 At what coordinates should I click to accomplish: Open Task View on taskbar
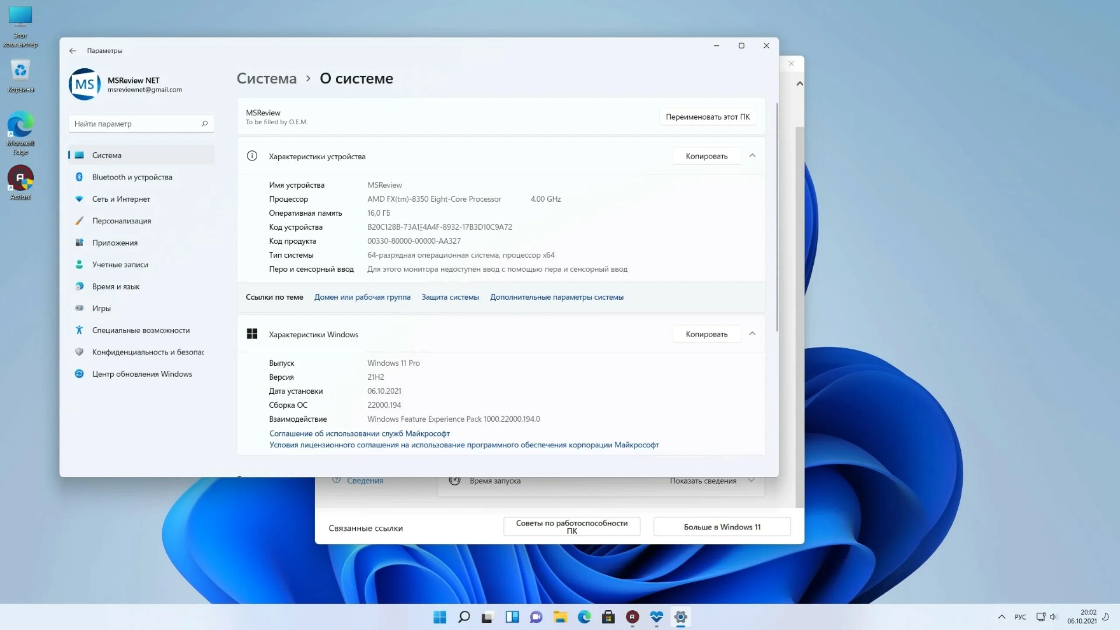coord(487,617)
